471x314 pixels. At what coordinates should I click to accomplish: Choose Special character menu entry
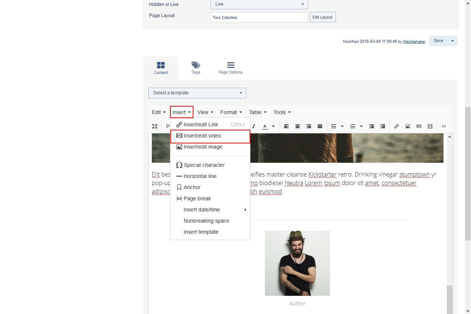[210, 165]
